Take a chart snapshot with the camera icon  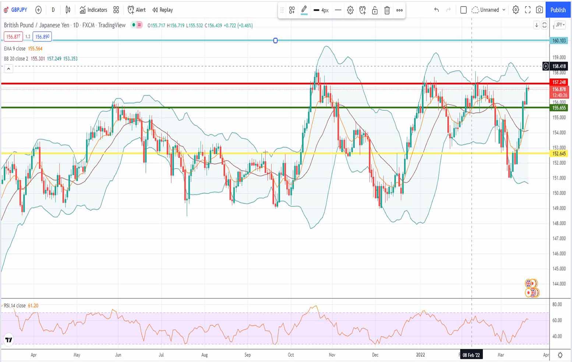click(x=539, y=10)
